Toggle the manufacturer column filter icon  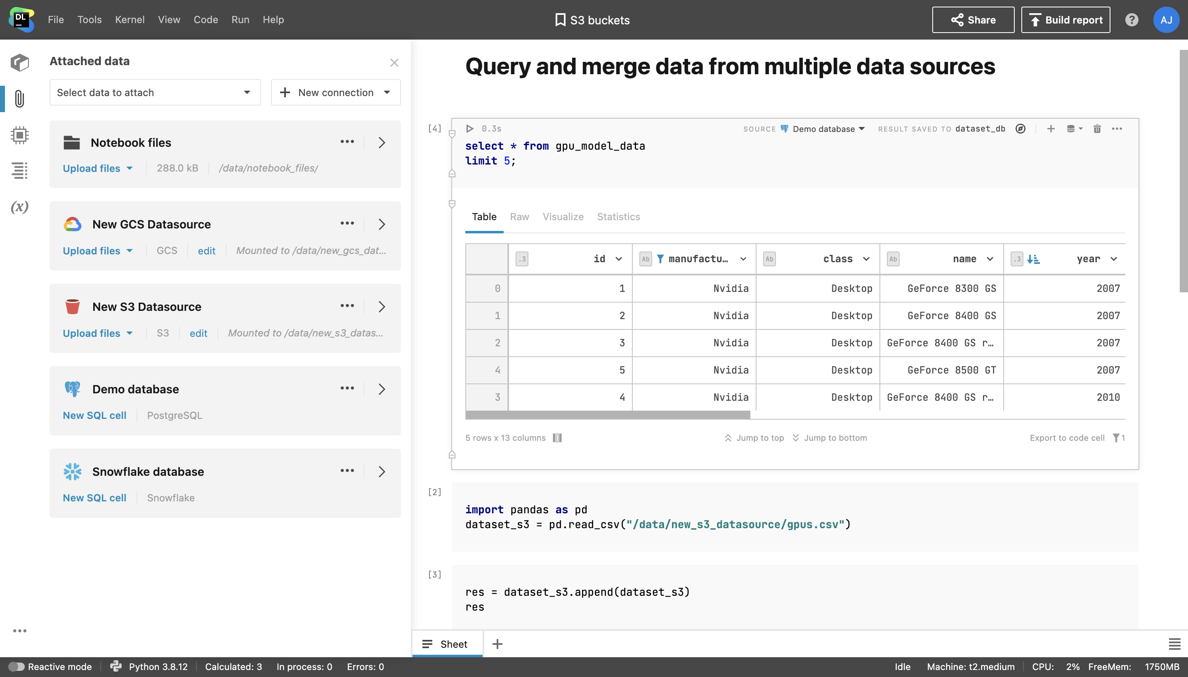coord(660,259)
